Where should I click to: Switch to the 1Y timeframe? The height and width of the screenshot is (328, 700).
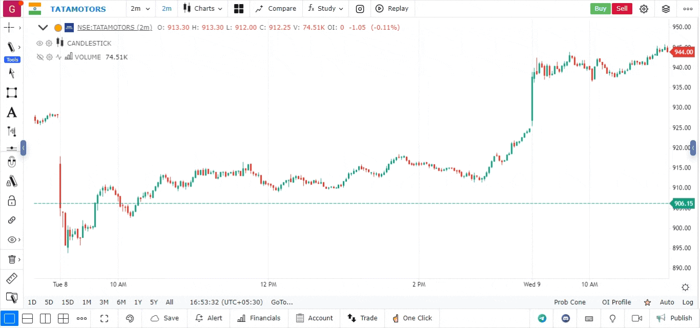(138, 302)
